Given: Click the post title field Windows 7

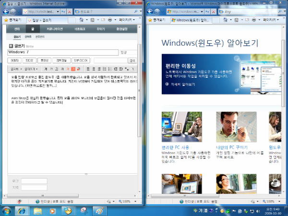Looking at the screenshot, I should coord(63,52).
